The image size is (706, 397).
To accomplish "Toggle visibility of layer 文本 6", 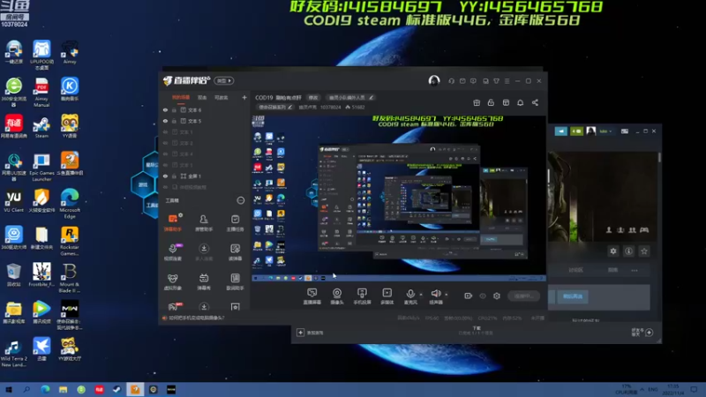I will pos(165,109).
